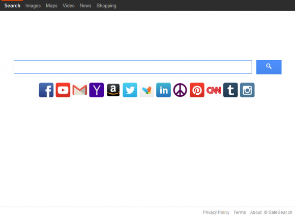This screenshot has width=295, height=218.
Task: Open the About link
Action: coord(256,212)
